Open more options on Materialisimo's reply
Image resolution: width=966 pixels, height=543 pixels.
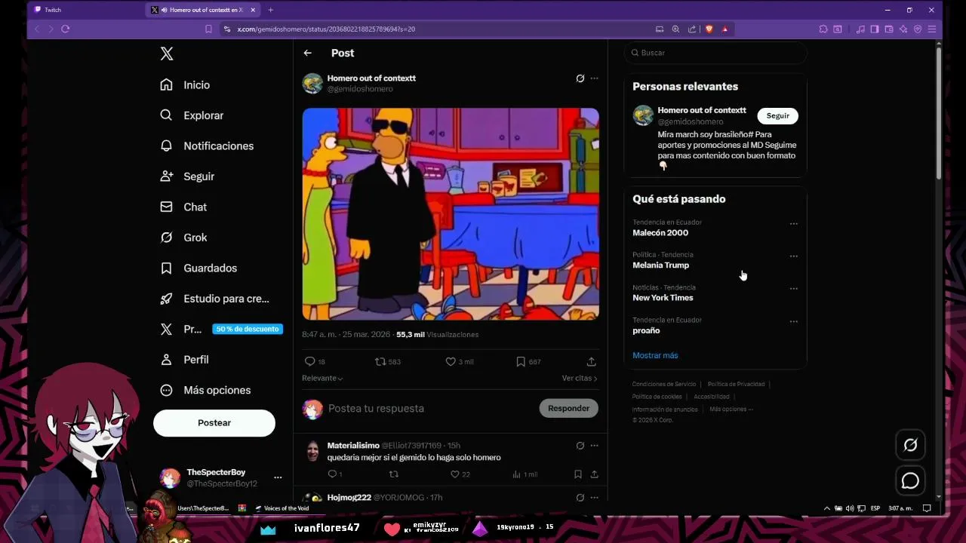click(x=595, y=446)
